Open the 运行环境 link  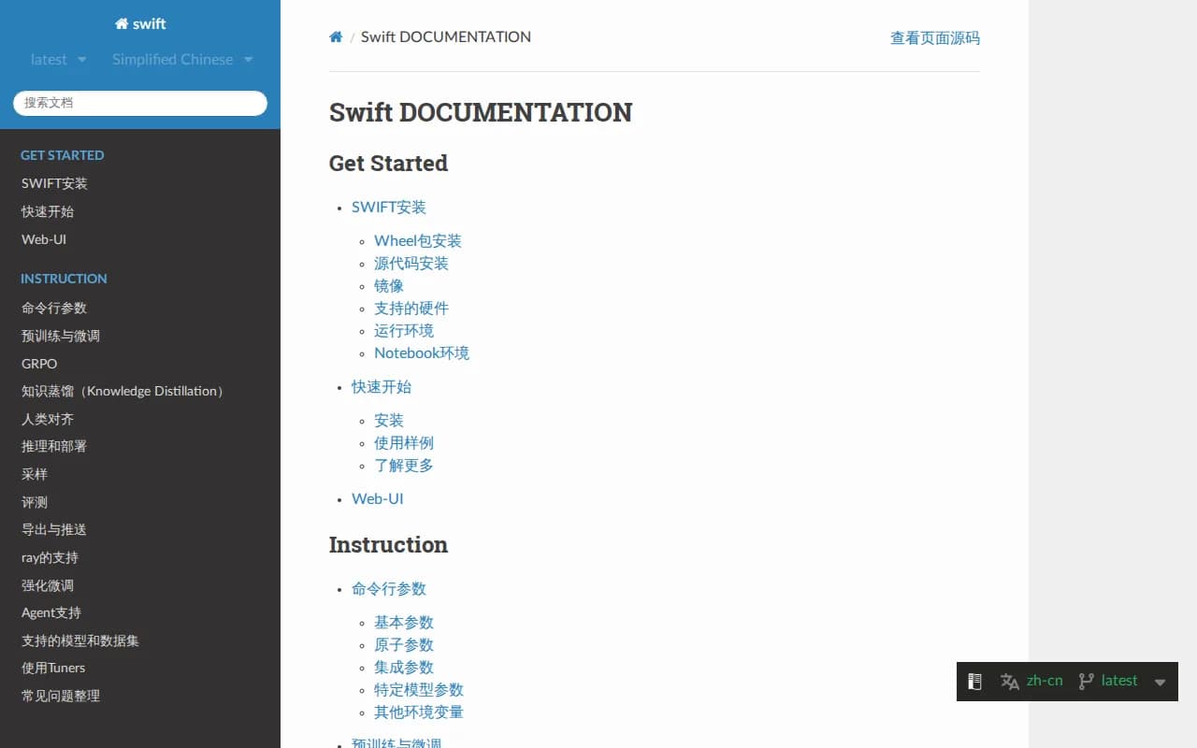[x=404, y=331]
